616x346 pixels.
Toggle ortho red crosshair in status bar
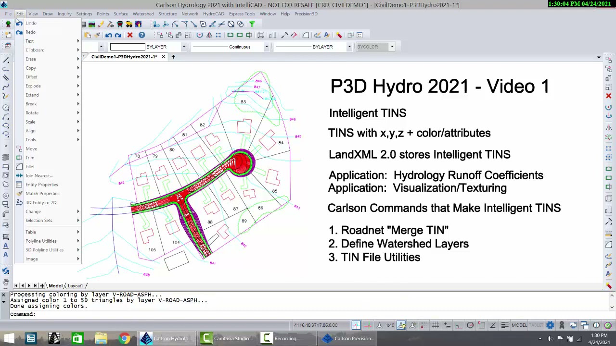[368, 325]
